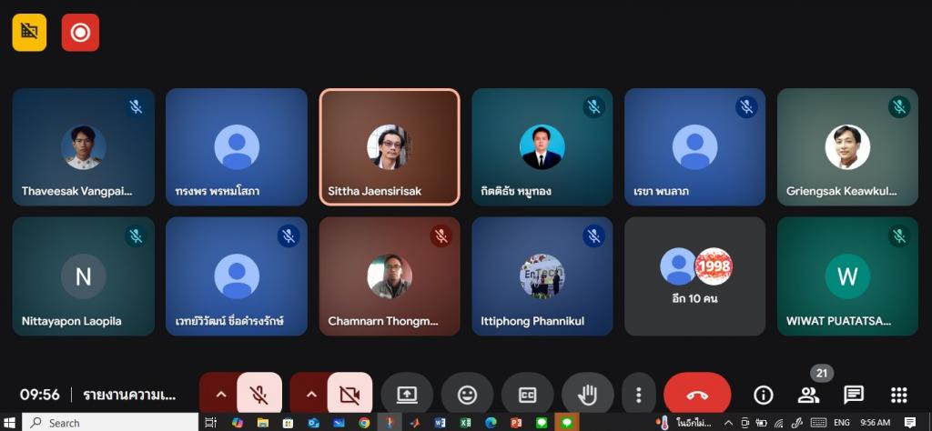This screenshot has height=431, width=932.
Task: Click the Windows taskbar Search box
Action: point(109,423)
